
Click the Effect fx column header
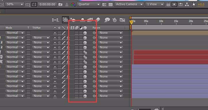click(x=68, y=28)
